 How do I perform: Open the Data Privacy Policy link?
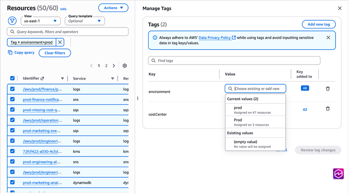215,38
